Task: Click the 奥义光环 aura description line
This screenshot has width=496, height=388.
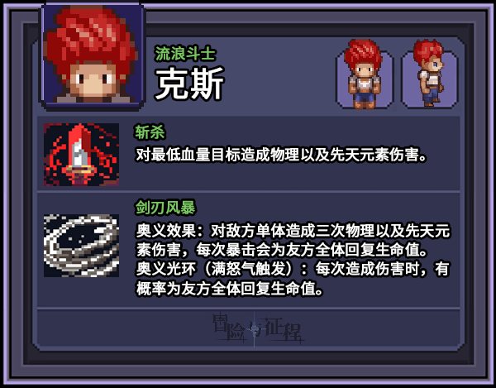Action: 293,269
